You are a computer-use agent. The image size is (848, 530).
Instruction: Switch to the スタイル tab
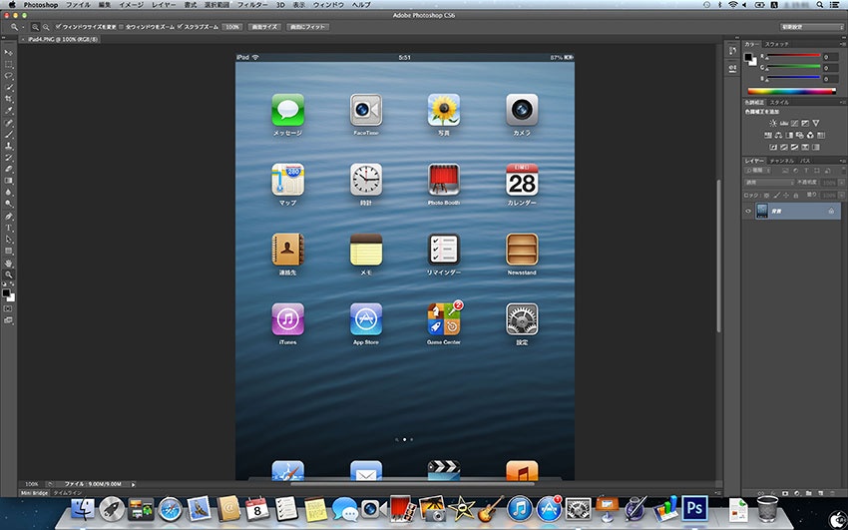(x=779, y=102)
